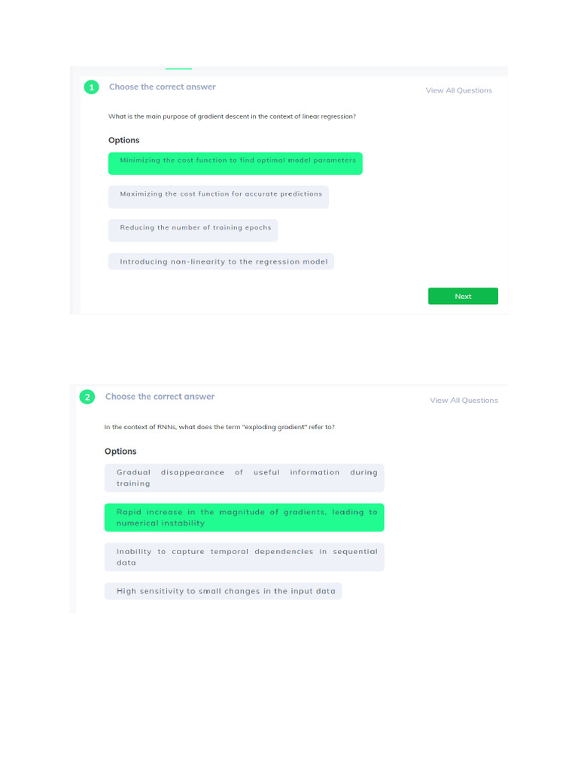578x771 pixels.
Task: Click question 1 'Choose the correct answer' heading
Action: (x=162, y=87)
